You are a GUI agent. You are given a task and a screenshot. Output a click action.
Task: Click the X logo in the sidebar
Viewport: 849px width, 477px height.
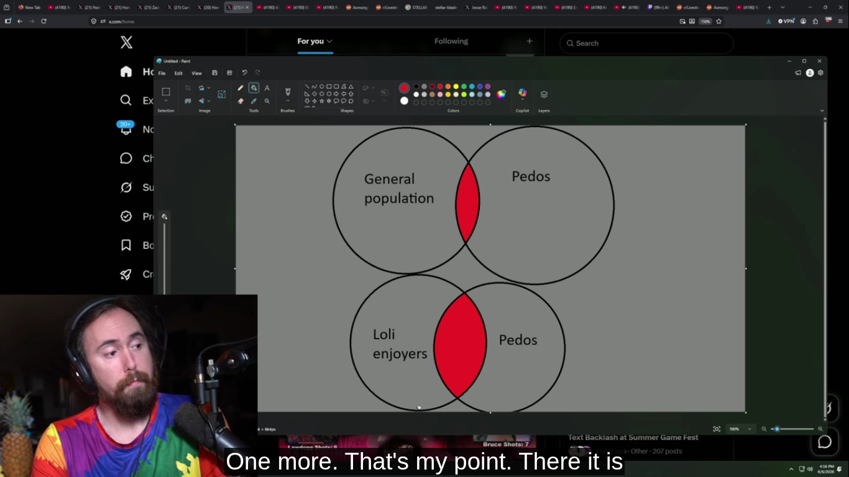(x=126, y=42)
